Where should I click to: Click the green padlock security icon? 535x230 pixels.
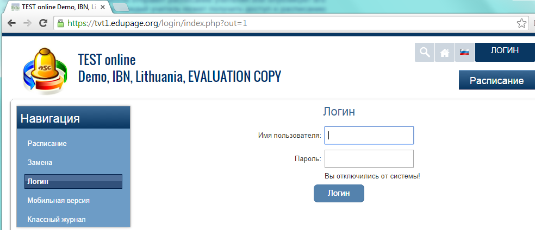(60, 23)
